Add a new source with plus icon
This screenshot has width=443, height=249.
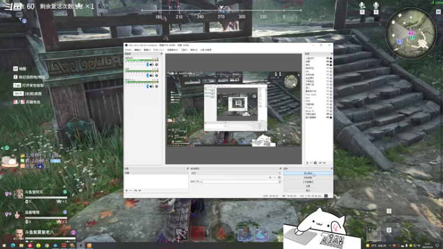307,163
